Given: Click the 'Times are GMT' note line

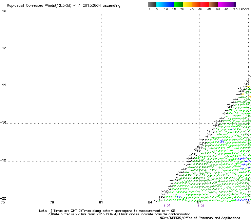Looking at the screenshot, I should tap(107, 211).
